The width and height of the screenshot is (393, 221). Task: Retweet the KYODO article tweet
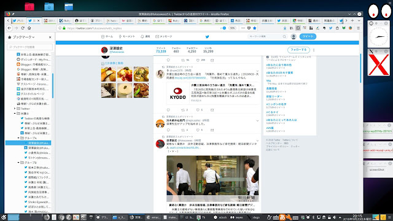pyautogui.click(x=183, y=110)
